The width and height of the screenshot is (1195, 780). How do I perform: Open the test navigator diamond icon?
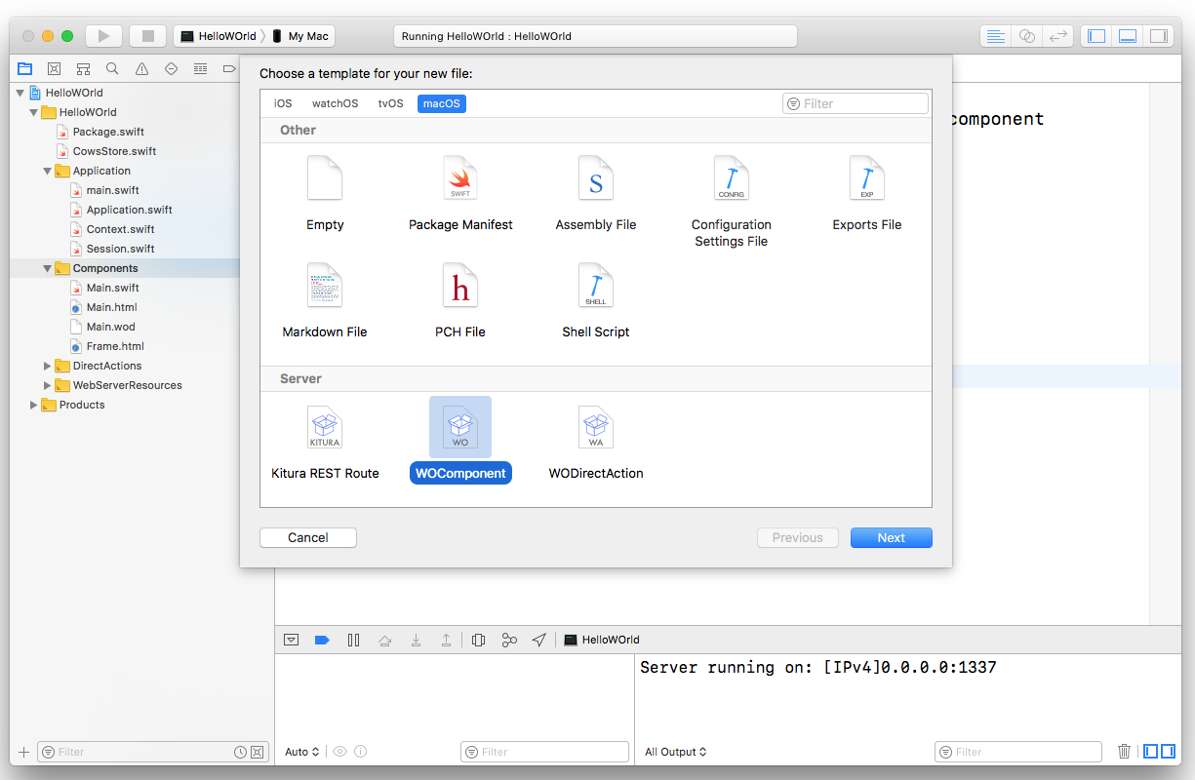click(172, 69)
